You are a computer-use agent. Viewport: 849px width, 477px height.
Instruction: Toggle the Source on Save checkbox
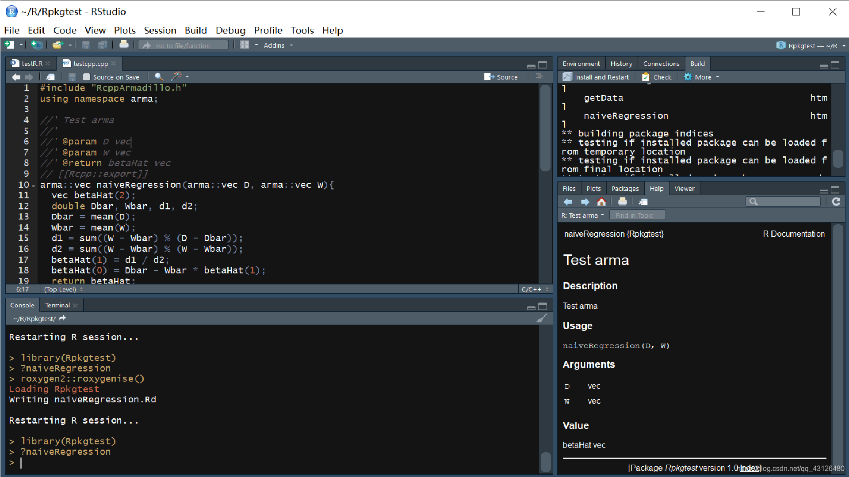87,77
